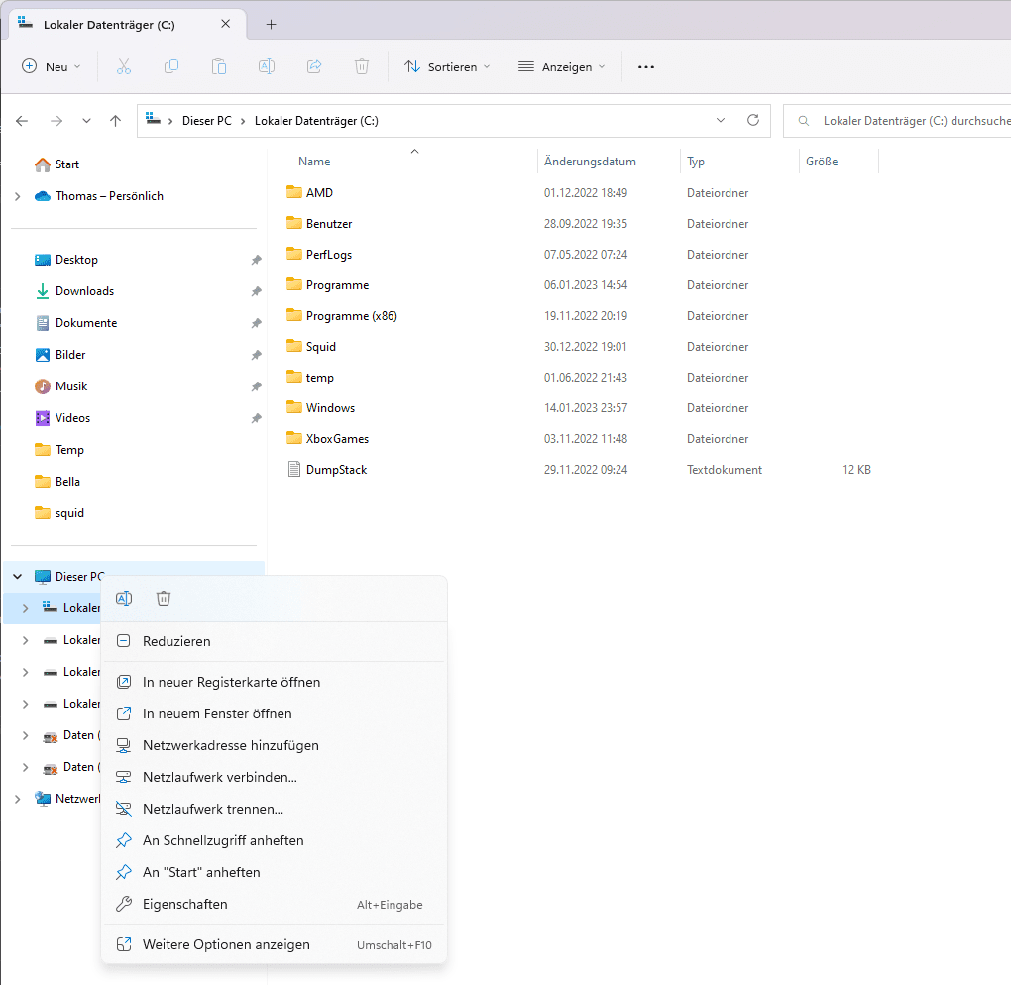This screenshot has height=985, width=1011.
Task: Click the Share icon in toolbar
Action: (314, 67)
